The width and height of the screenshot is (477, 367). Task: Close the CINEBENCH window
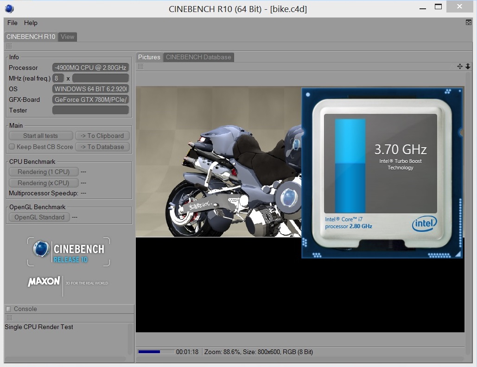point(460,6)
